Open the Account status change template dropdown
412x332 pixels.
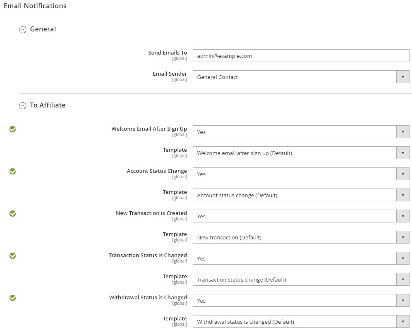pos(301,195)
